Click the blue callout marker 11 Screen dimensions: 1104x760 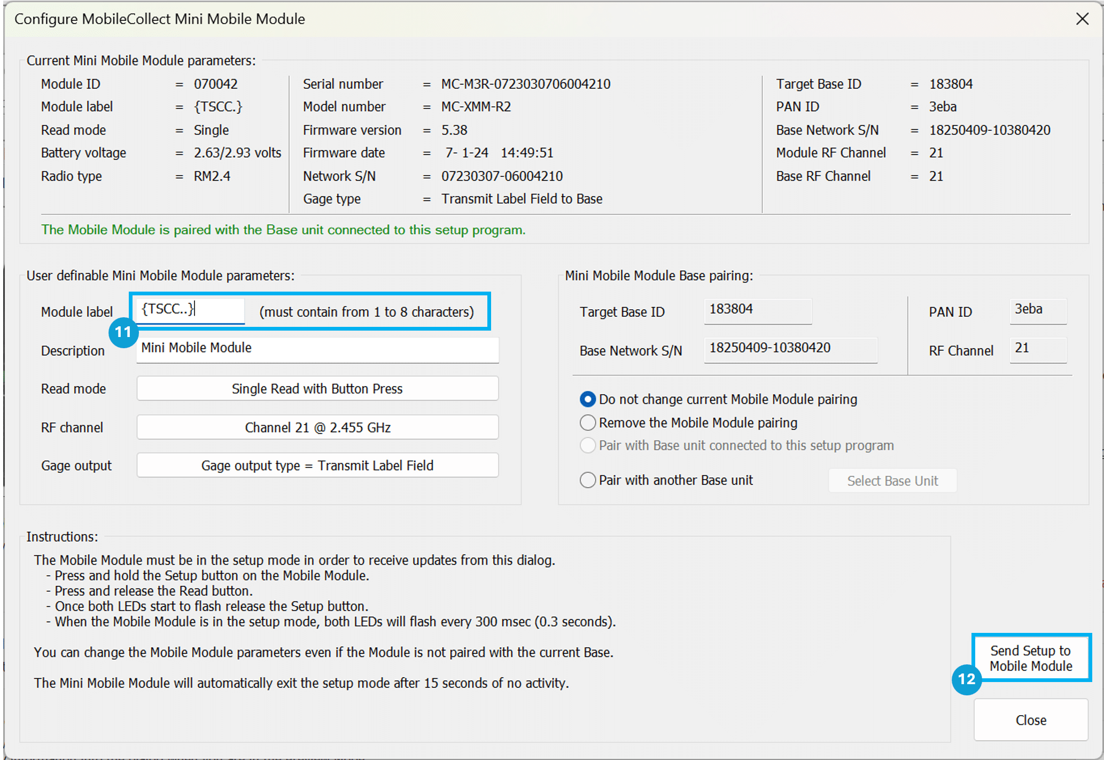(123, 332)
